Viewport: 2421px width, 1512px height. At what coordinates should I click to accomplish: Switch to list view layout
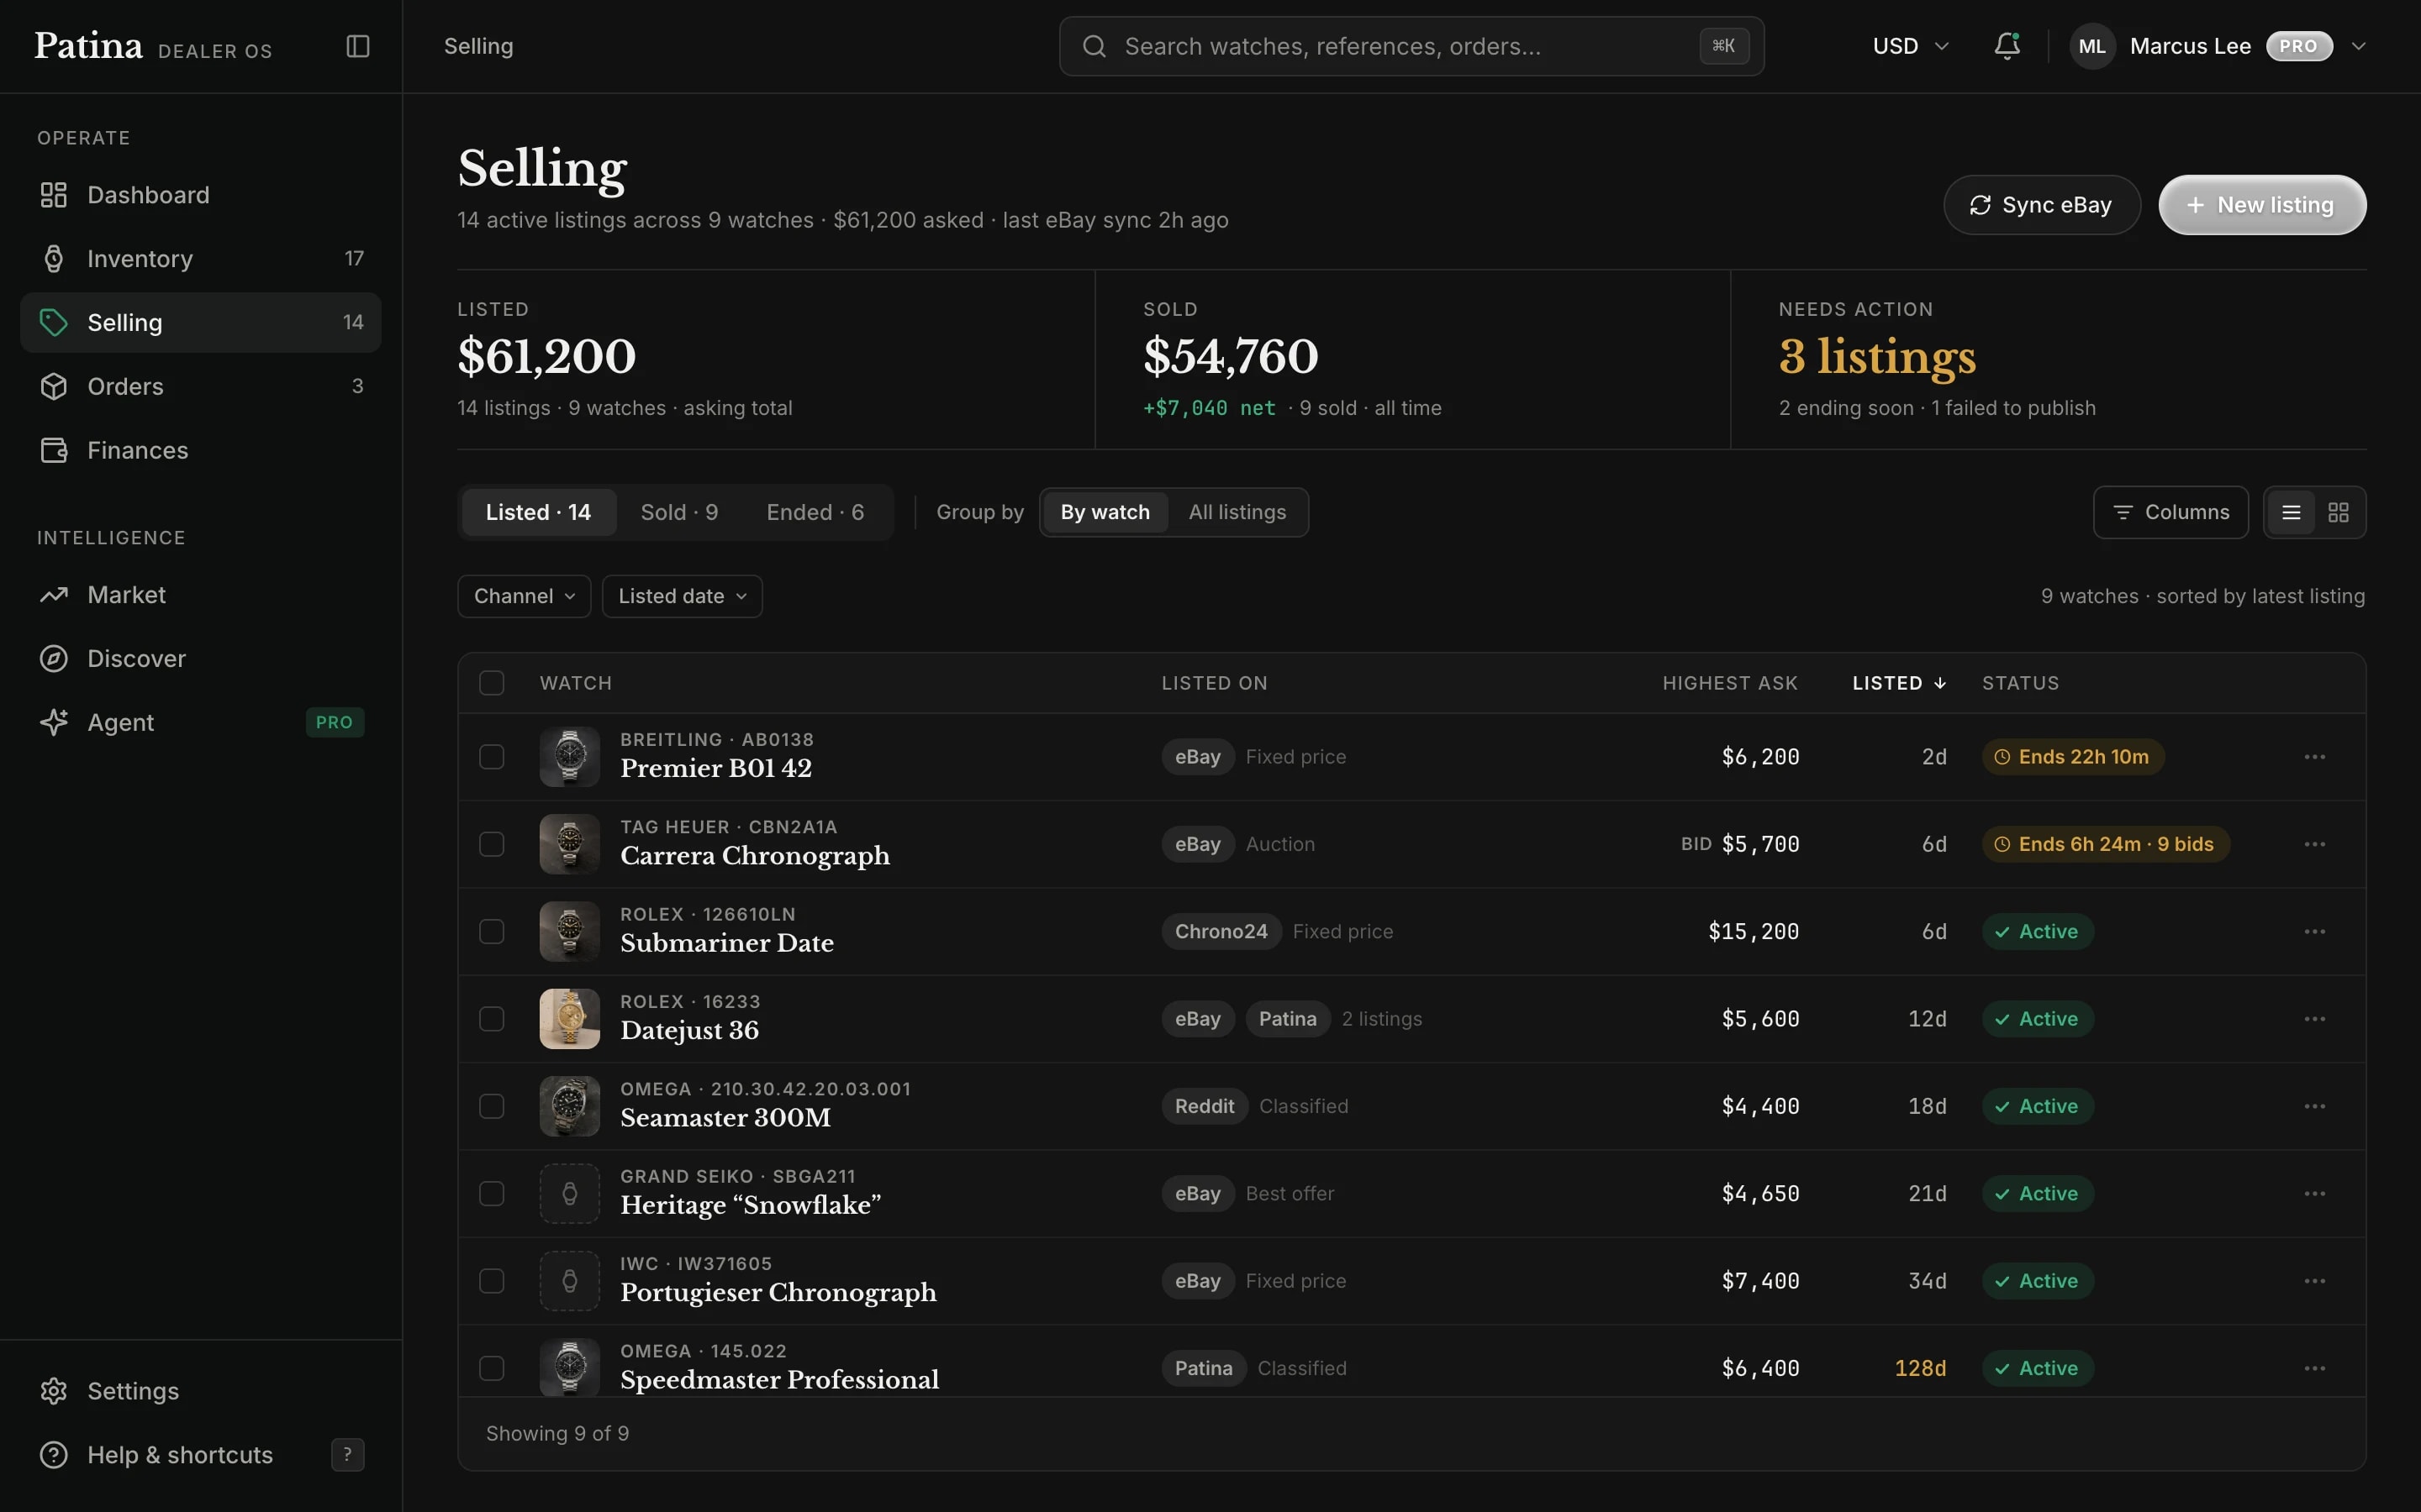(x=2291, y=513)
